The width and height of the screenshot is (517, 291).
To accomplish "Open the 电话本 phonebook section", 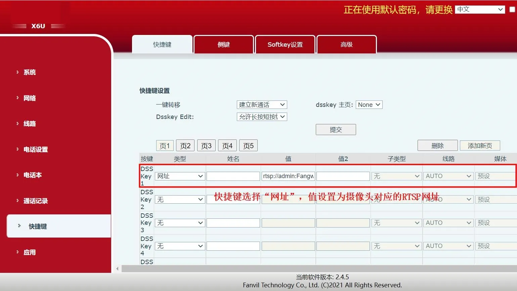I will tap(32, 175).
